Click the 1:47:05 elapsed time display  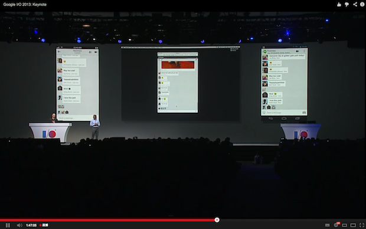(31, 225)
